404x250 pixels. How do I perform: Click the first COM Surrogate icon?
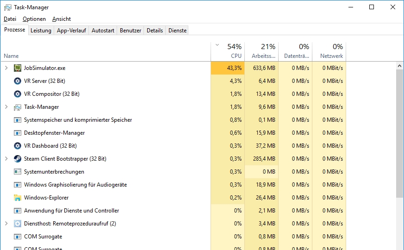pos(18,236)
